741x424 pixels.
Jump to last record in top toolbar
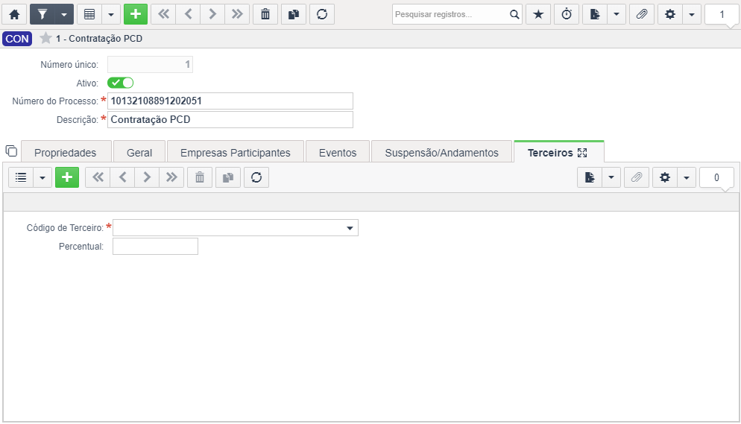[237, 14]
